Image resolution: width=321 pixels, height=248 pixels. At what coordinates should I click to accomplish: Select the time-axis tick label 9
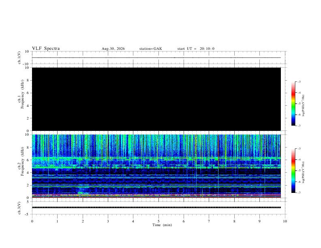pyautogui.click(x=259, y=221)
